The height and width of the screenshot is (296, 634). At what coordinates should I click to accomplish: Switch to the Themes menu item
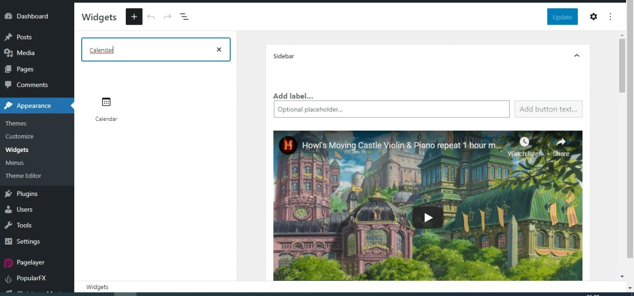click(x=16, y=123)
